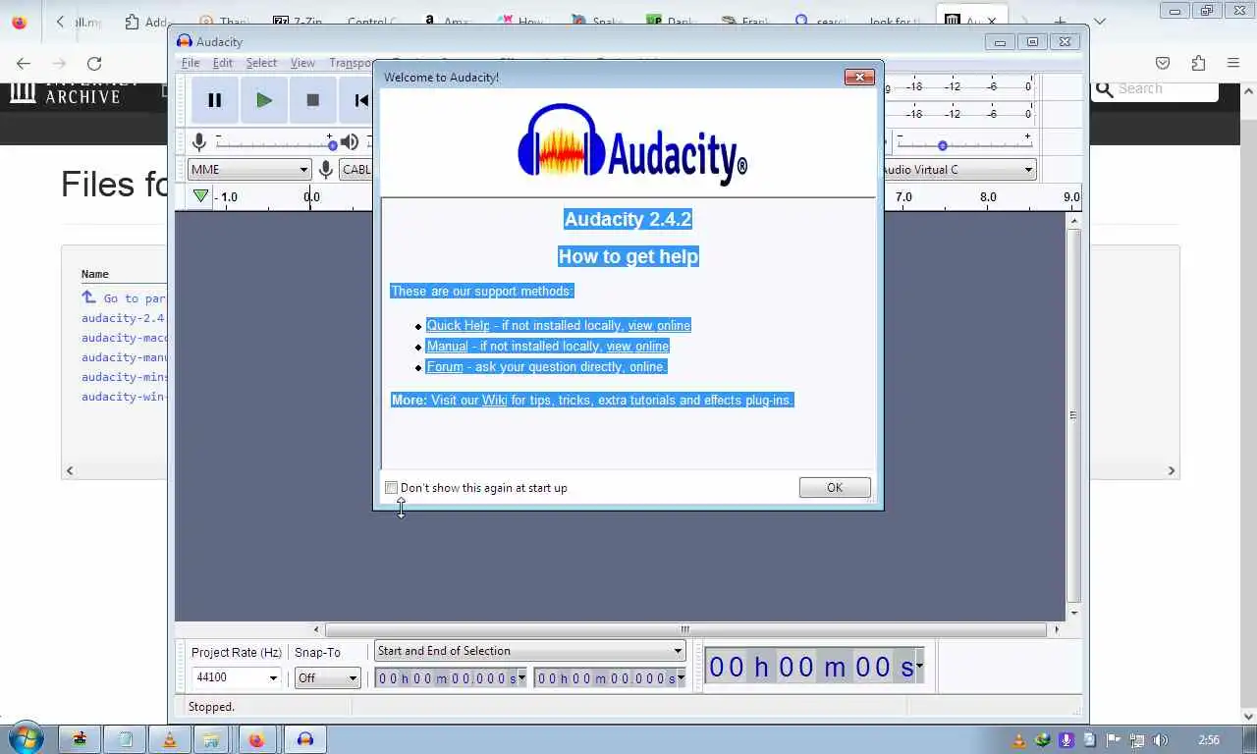Open selection end time format arrow
The height and width of the screenshot is (754, 1257).
pyautogui.click(x=681, y=677)
